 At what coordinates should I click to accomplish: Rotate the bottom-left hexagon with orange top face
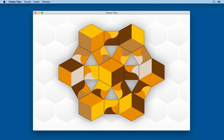tap(92, 107)
